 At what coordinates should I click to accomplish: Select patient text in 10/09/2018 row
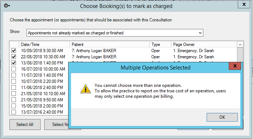pyautogui.click(x=94, y=51)
